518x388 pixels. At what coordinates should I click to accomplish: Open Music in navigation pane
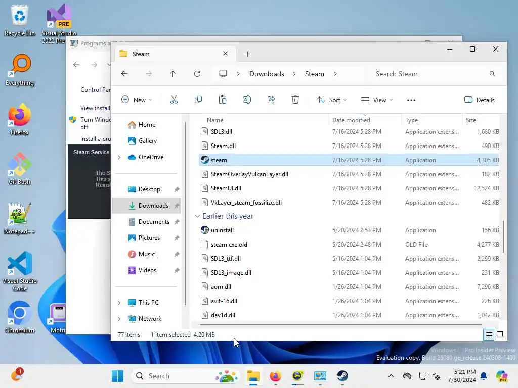coord(147,254)
